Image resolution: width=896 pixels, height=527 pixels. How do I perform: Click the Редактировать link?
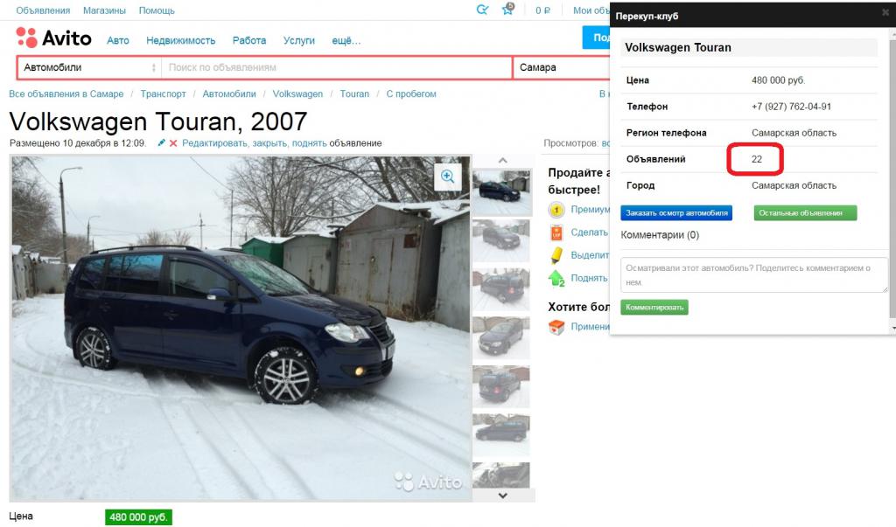pyautogui.click(x=215, y=143)
